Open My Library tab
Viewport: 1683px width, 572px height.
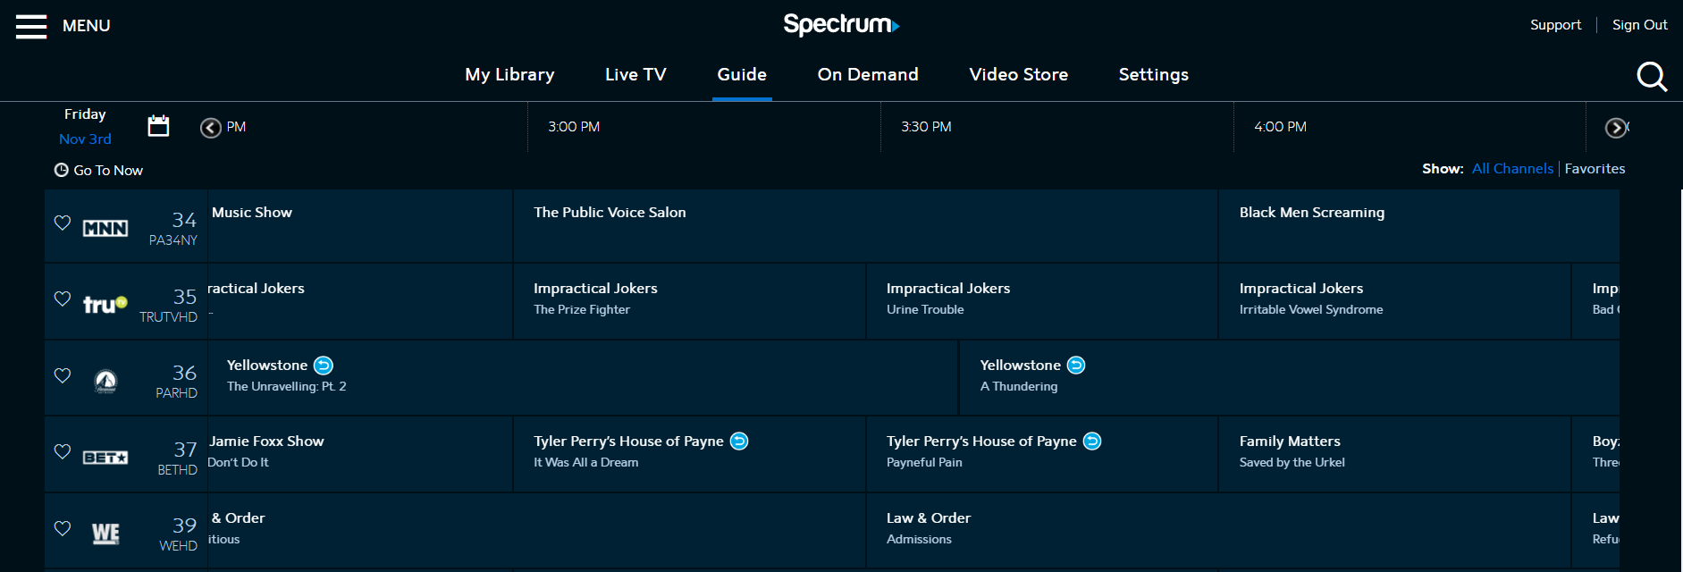click(509, 75)
